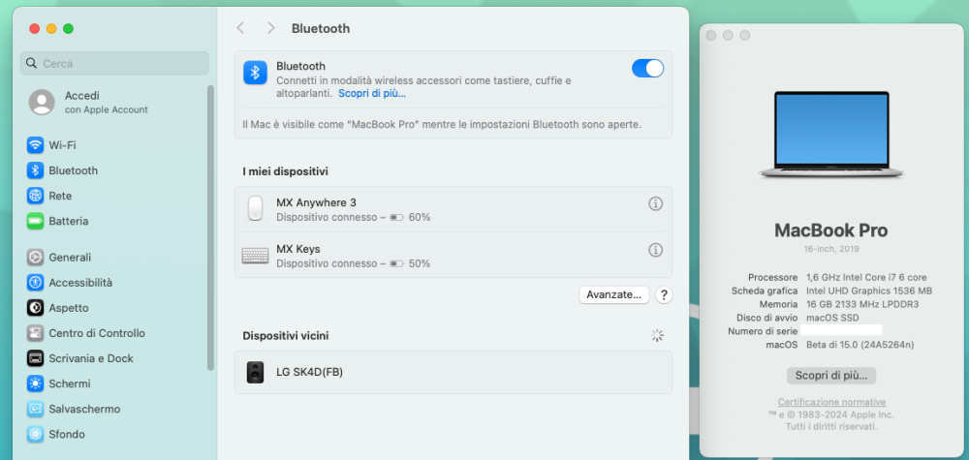Click the question mark help button
Viewport: 969px width, 460px height.
[664, 295]
